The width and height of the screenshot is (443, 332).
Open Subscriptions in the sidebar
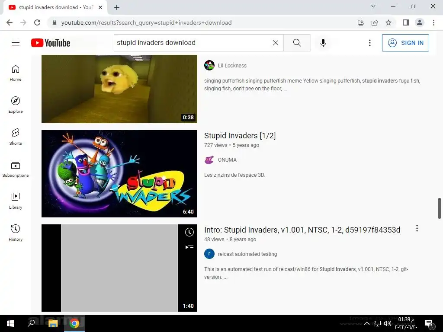point(16,169)
